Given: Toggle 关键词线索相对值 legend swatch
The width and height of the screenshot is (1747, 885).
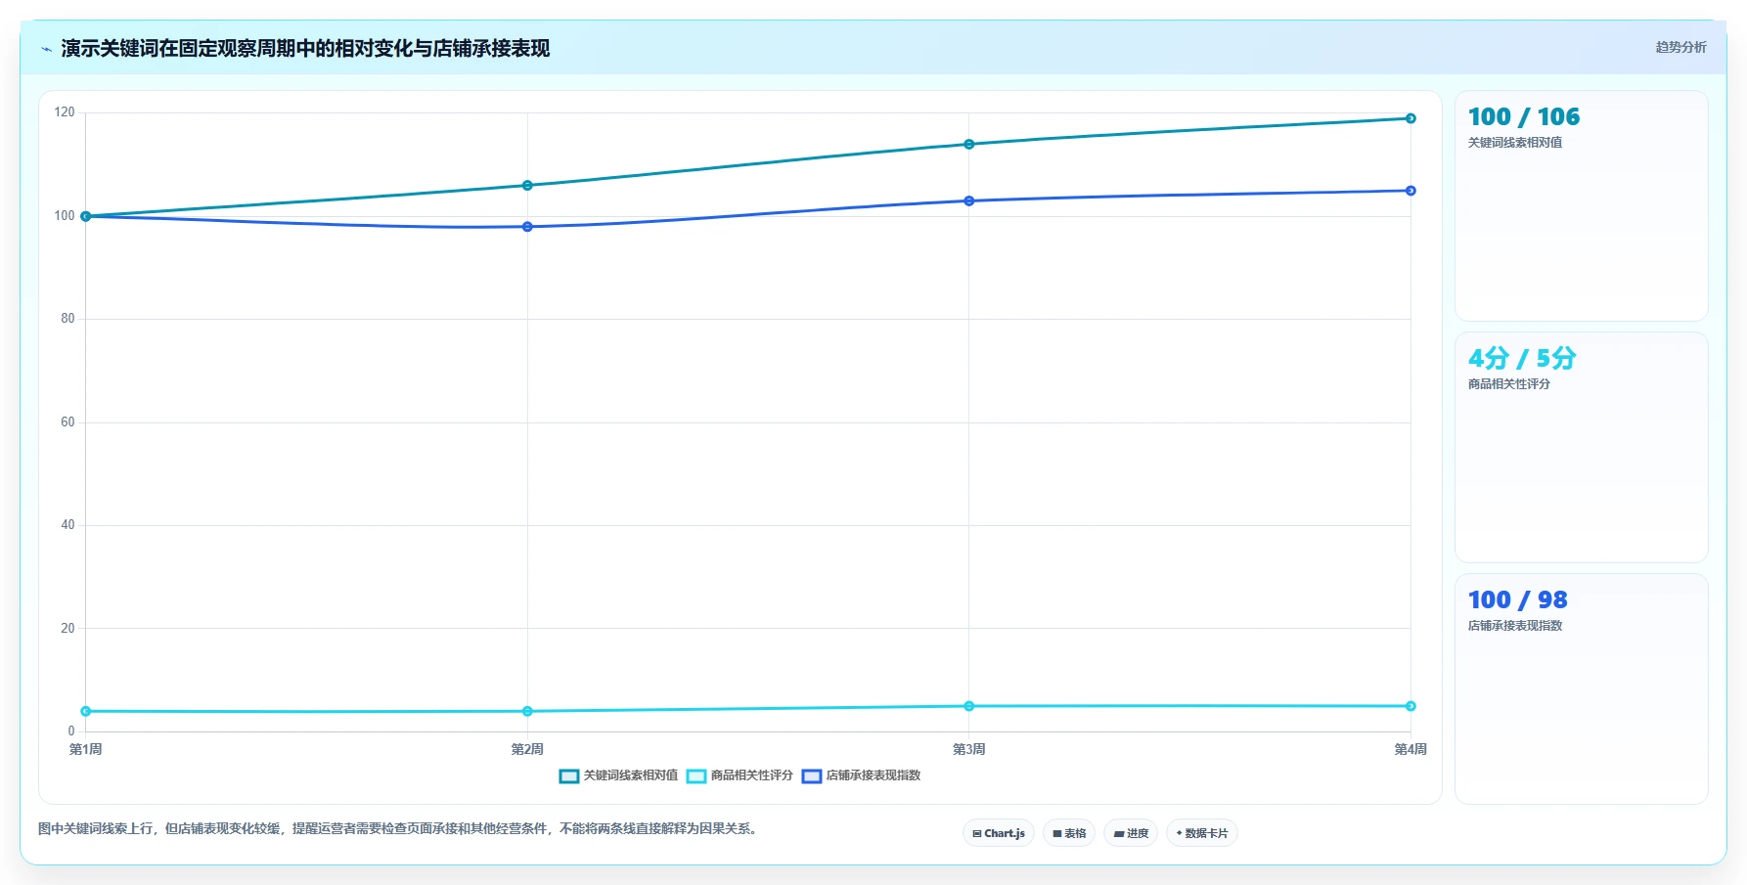Looking at the screenshot, I should coord(569,776).
